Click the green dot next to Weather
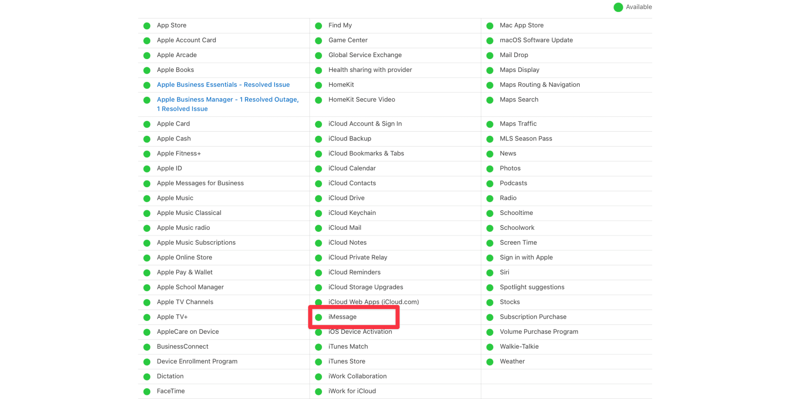 click(490, 361)
